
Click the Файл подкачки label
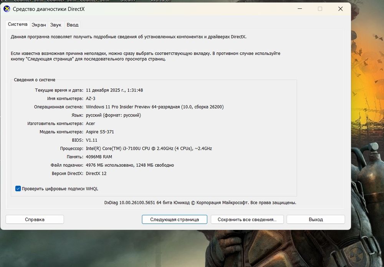click(67, 165)
